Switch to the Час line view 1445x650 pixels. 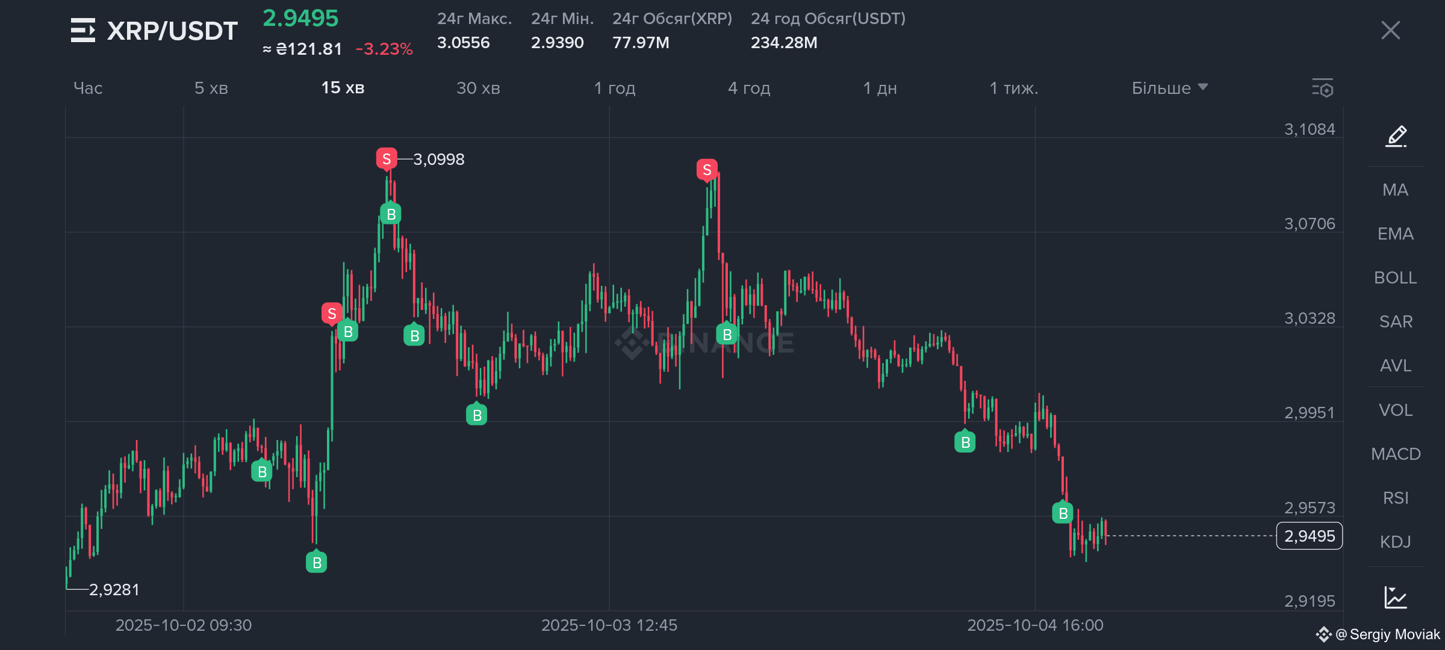[x=88, y=88]
